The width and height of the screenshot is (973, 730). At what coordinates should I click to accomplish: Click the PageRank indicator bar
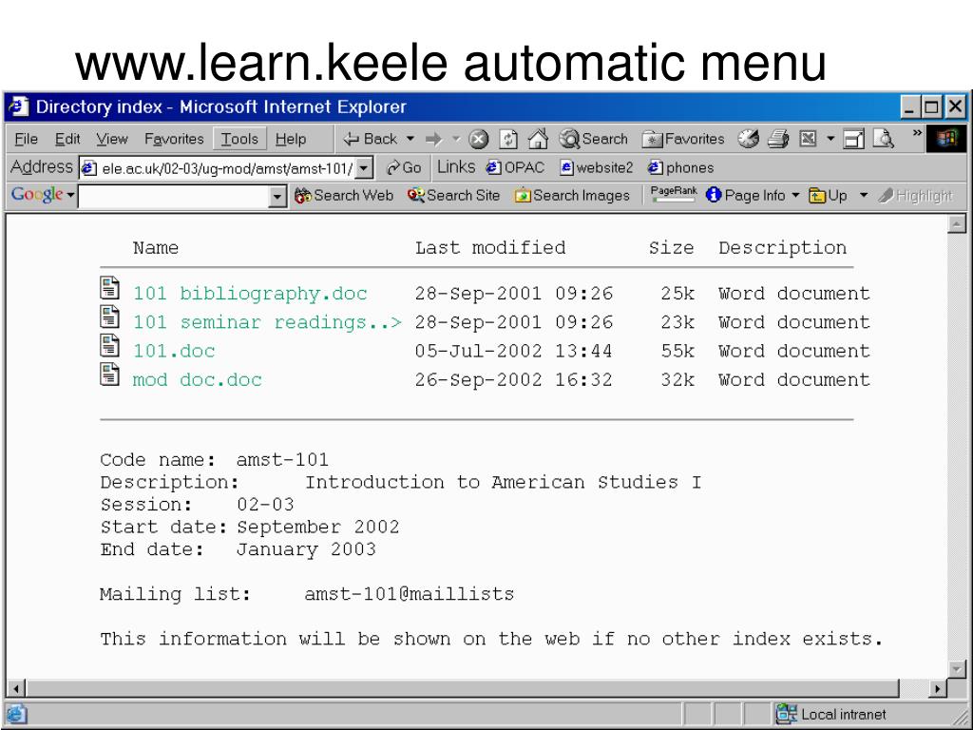pyautogui.click(x=674, y=194)
